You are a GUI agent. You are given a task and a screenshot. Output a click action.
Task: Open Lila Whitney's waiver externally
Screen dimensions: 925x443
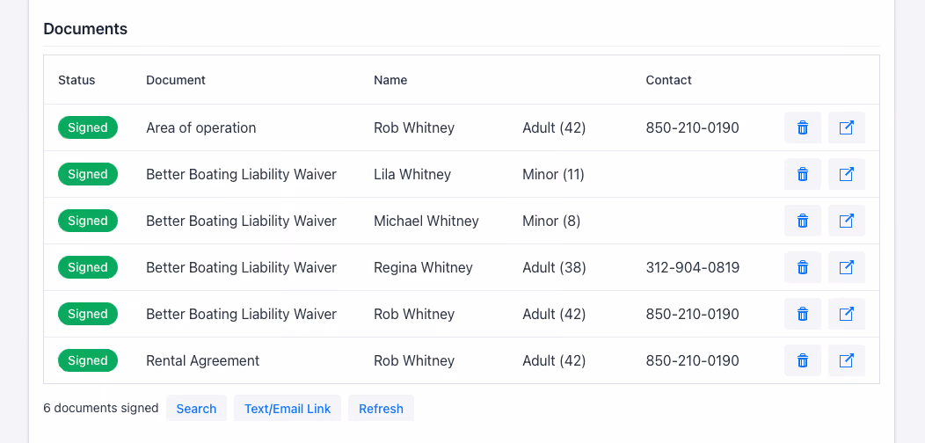coord(847,174)
